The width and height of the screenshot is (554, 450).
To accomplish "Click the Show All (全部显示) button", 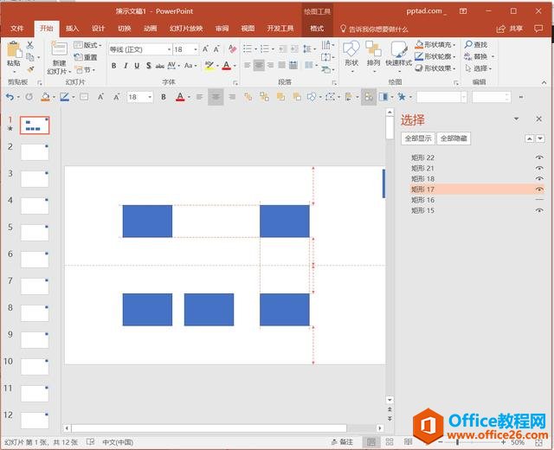I will (418, 138).
